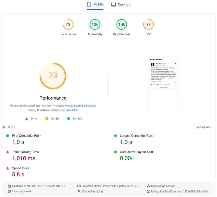
Task: Click the Cumulative Layout Shift metric title
Action: (136, 152)
